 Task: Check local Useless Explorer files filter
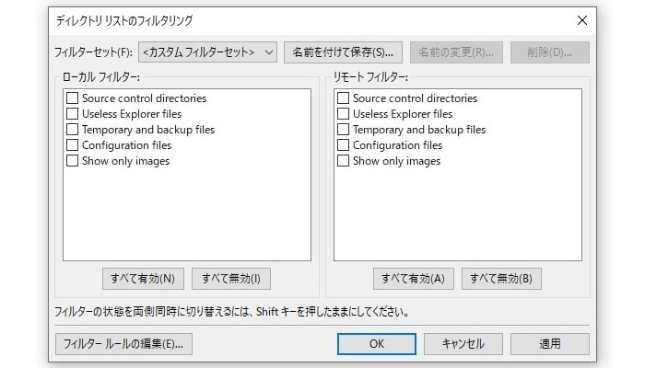[73, 114]
